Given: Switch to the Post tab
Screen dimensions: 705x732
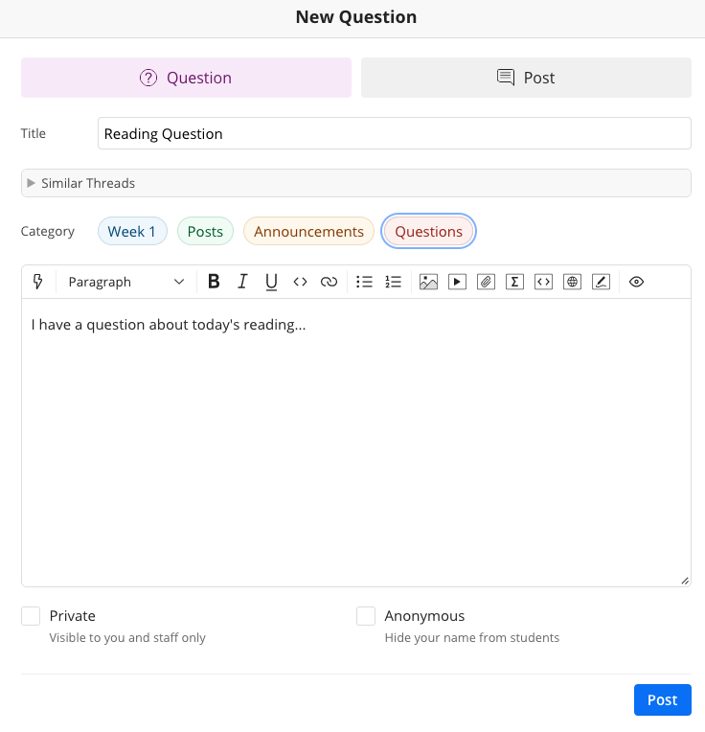Looking at the screenshot, I should click(x=526, y=78).
